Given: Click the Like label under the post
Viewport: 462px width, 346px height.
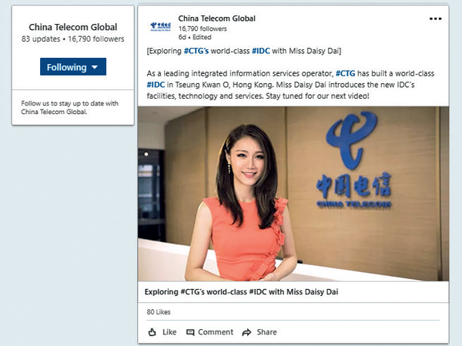Looking at the screenshot, I should (169, 332).
